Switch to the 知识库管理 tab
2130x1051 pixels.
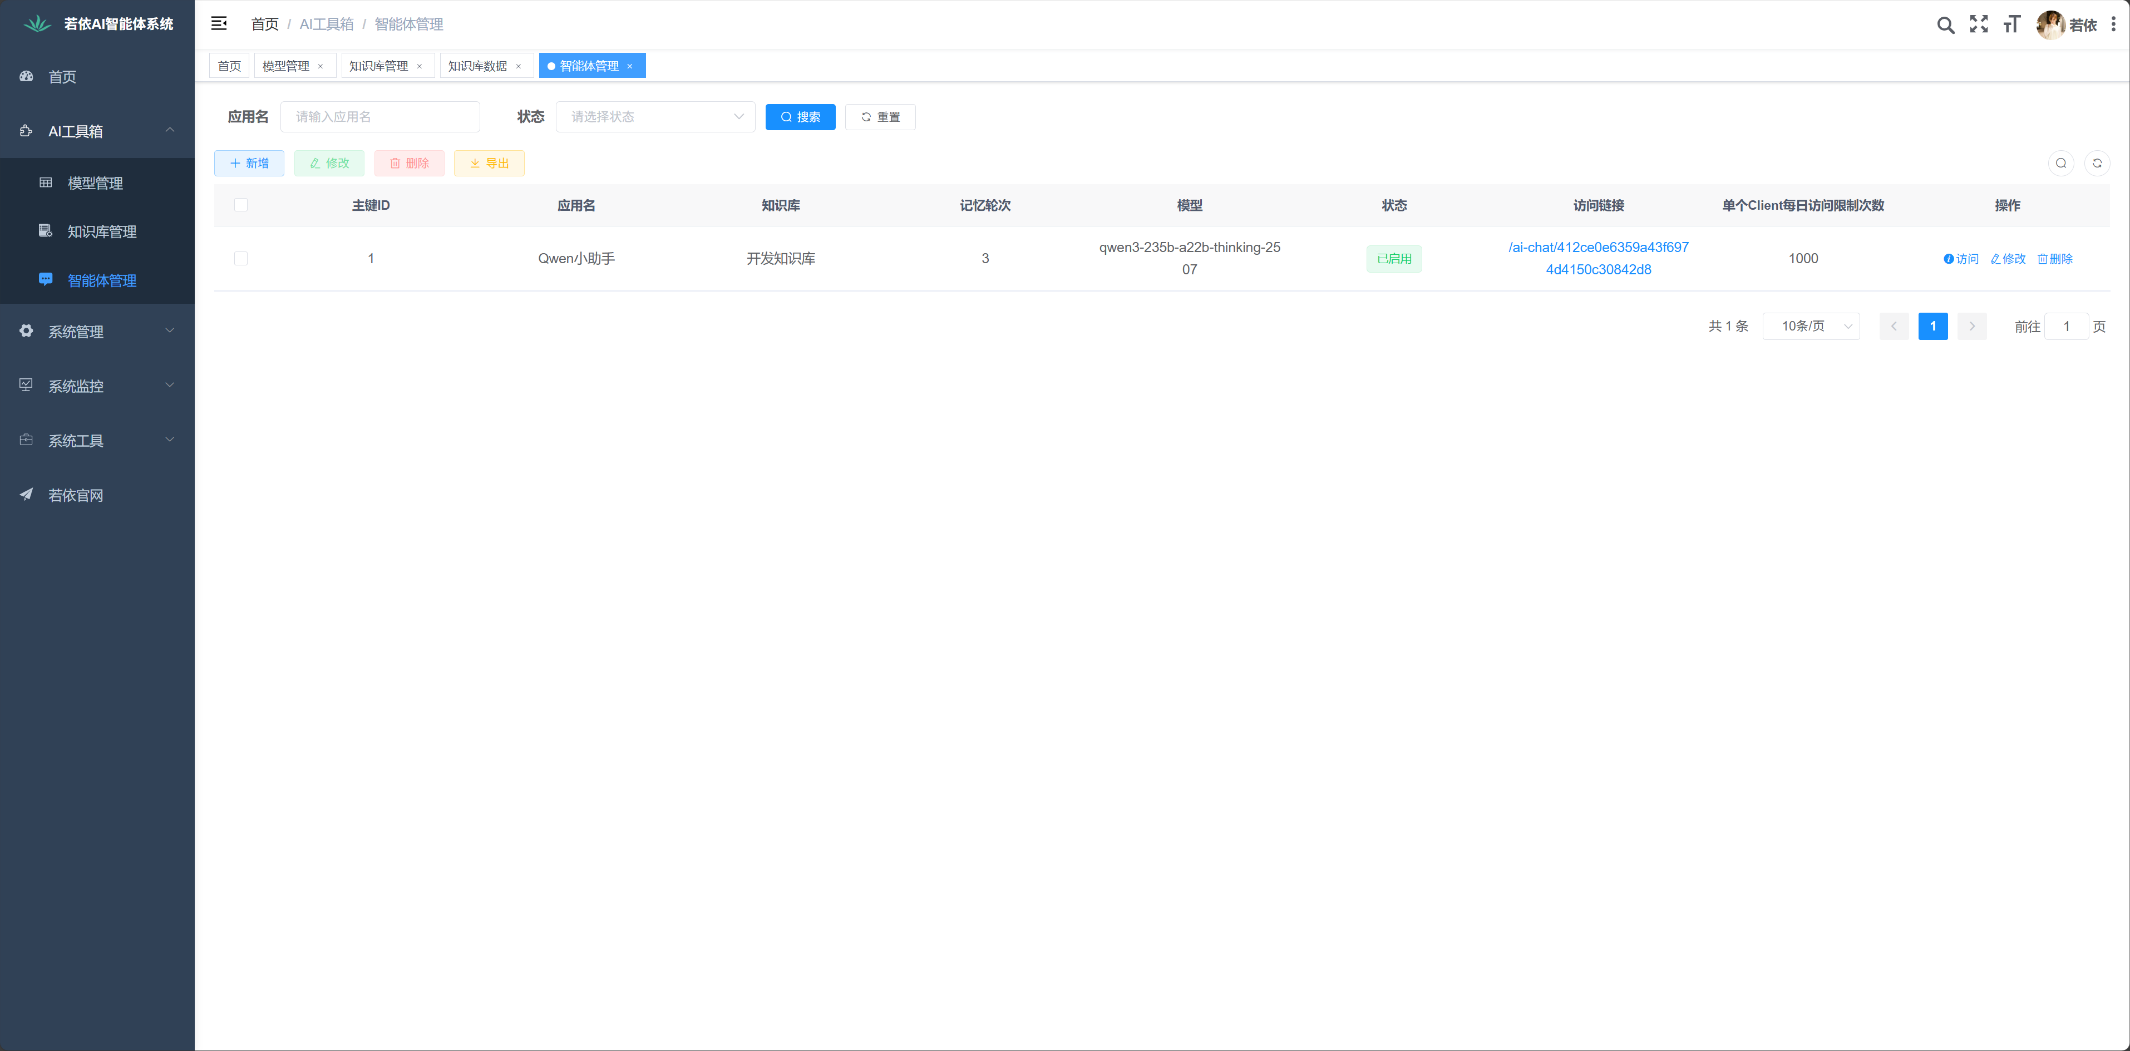(379, 66)
